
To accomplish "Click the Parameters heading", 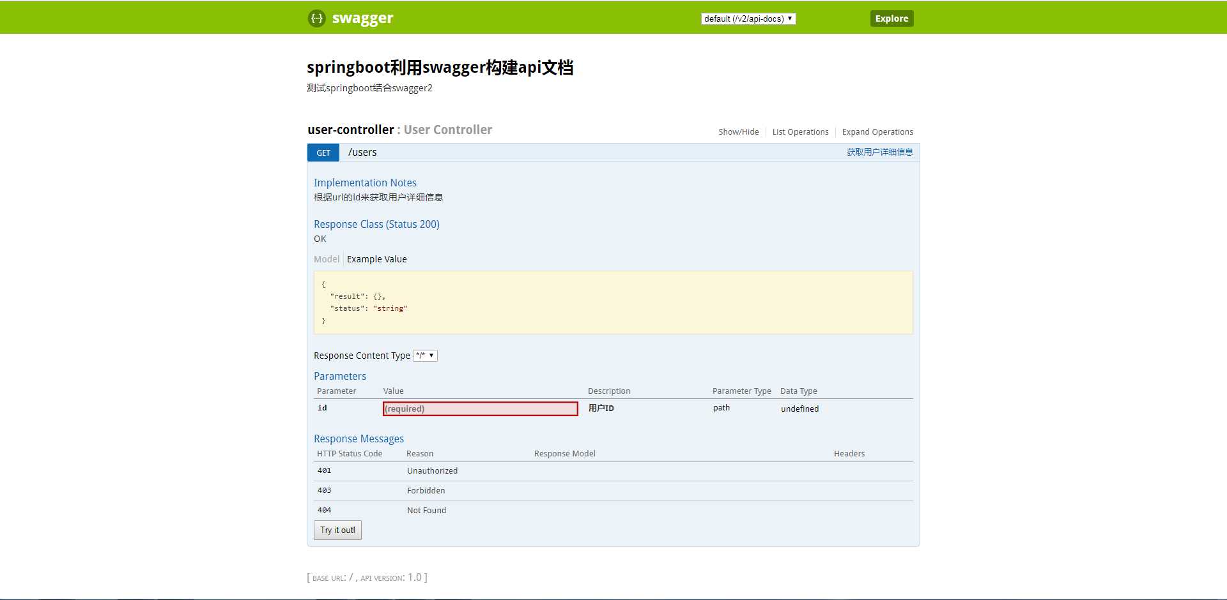I will [340, 376].
